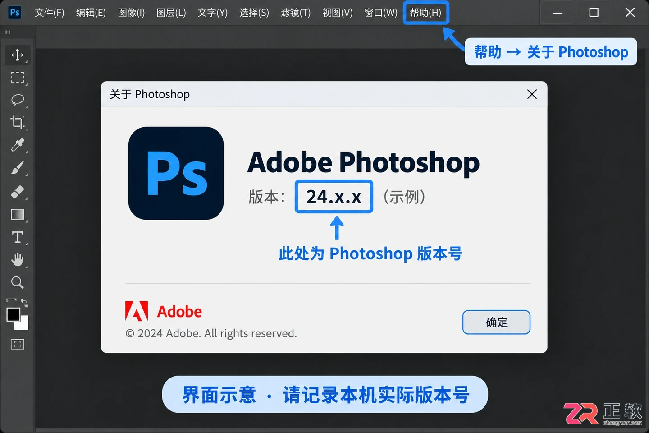Viewport: 649px width, 433px height.
Task: Select the Zoom tool
Action: 18,283
